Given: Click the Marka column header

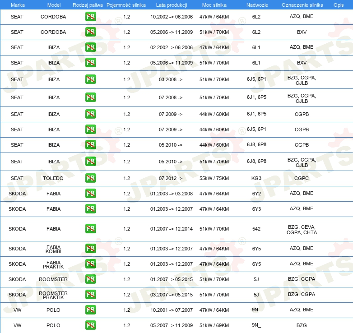Looking at the screenshot, I should pyautogui.click(x=18, y=5).
